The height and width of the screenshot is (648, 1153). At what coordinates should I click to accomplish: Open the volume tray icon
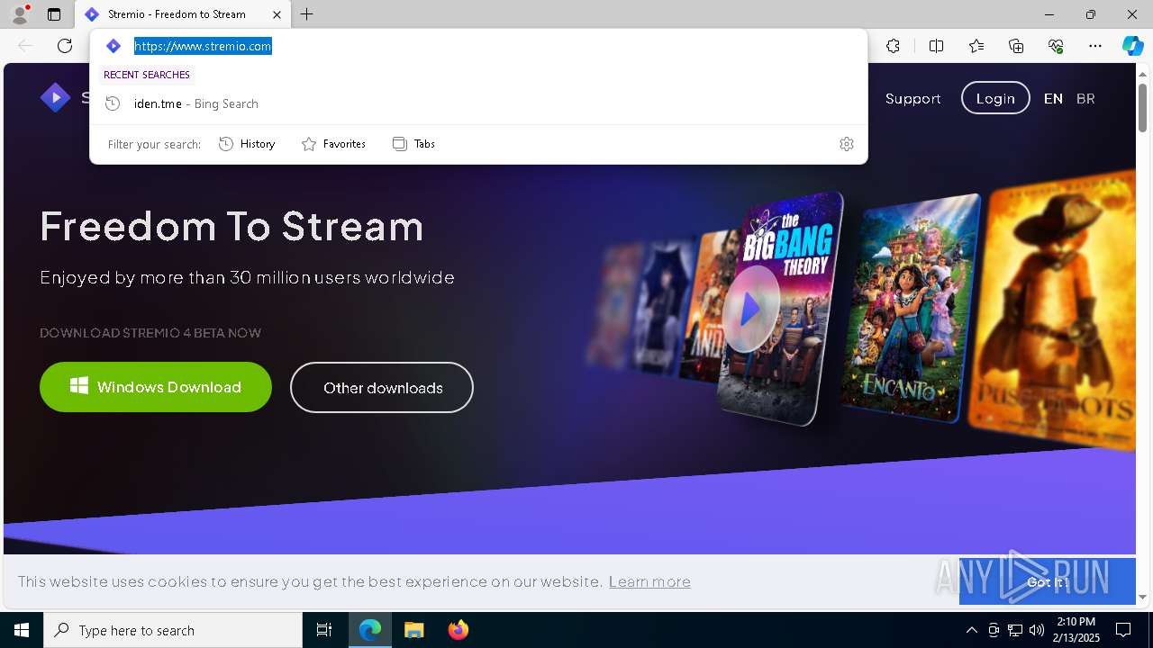pyautogui.click(x=1037, y=630)
